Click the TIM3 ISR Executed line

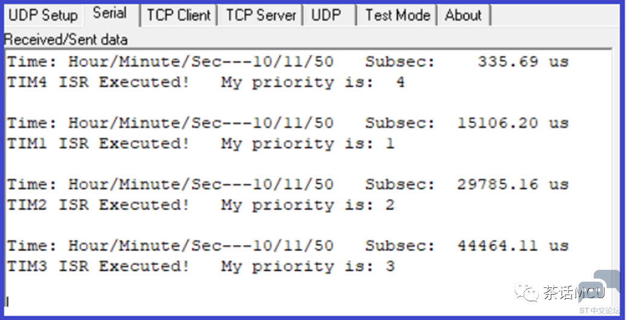point(200,266)
